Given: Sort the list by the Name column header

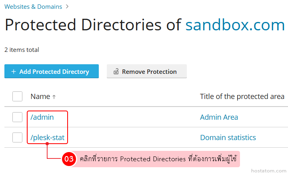Looking at the screenshot, I should coord(40,97).
